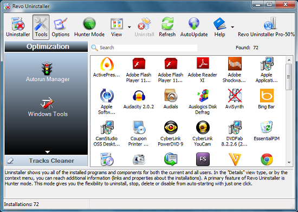Click the search magnifier icon
Screen dimensions: 298x212
point(94,48)
